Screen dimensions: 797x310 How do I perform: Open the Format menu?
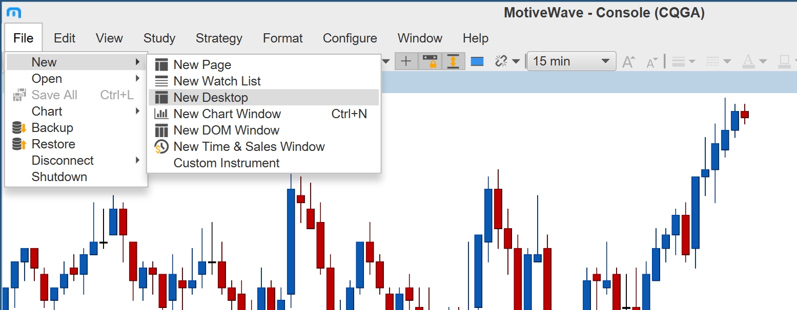[283, 38]
